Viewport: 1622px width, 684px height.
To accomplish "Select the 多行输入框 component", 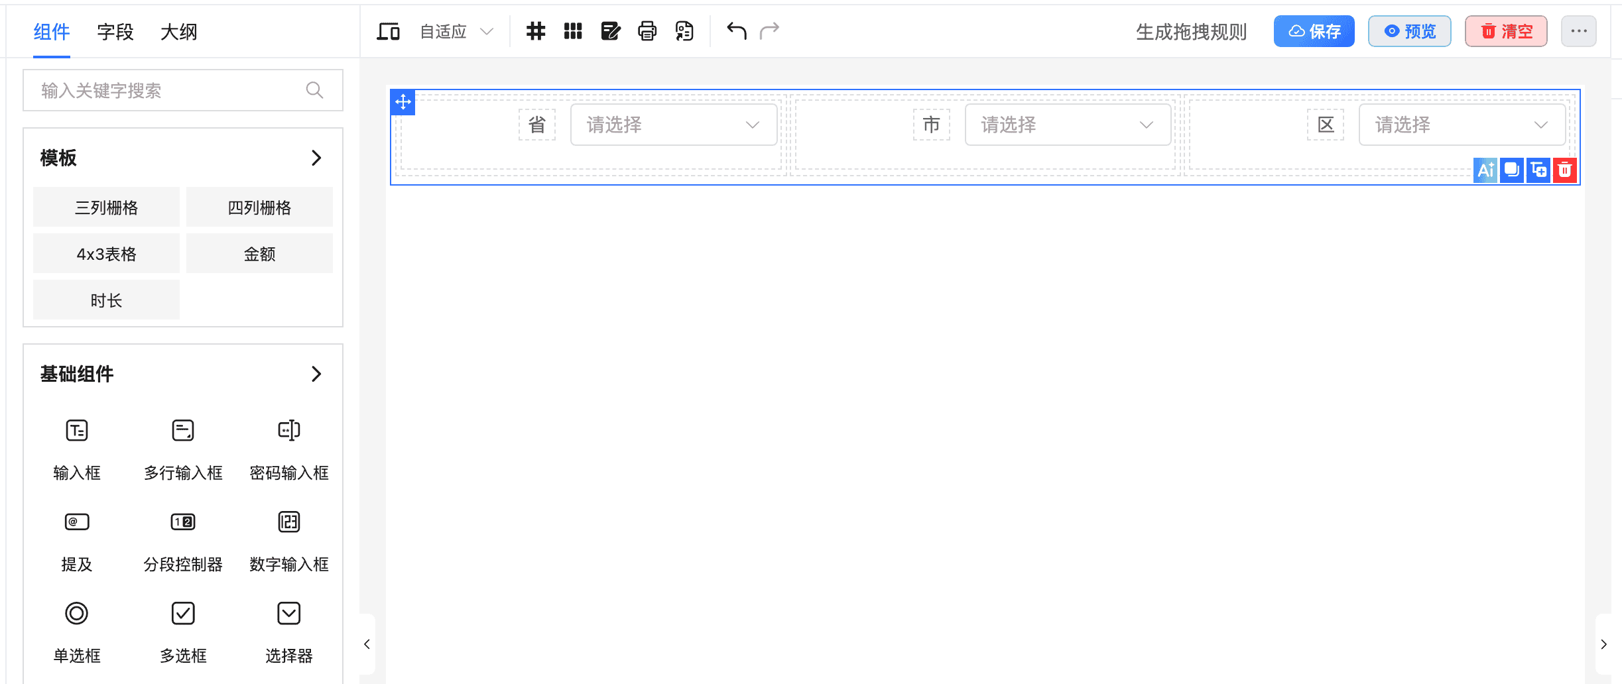I will [x=183, y=449].
